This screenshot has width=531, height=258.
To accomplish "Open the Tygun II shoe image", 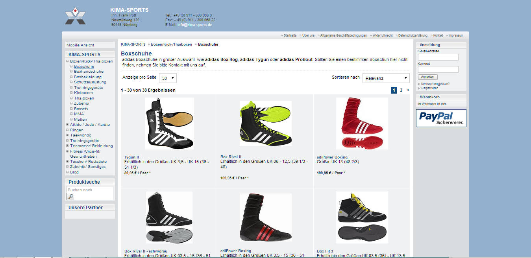I will [169, 123].
